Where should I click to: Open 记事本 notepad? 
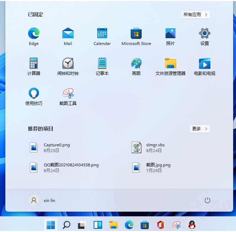(x=102, y=66)
